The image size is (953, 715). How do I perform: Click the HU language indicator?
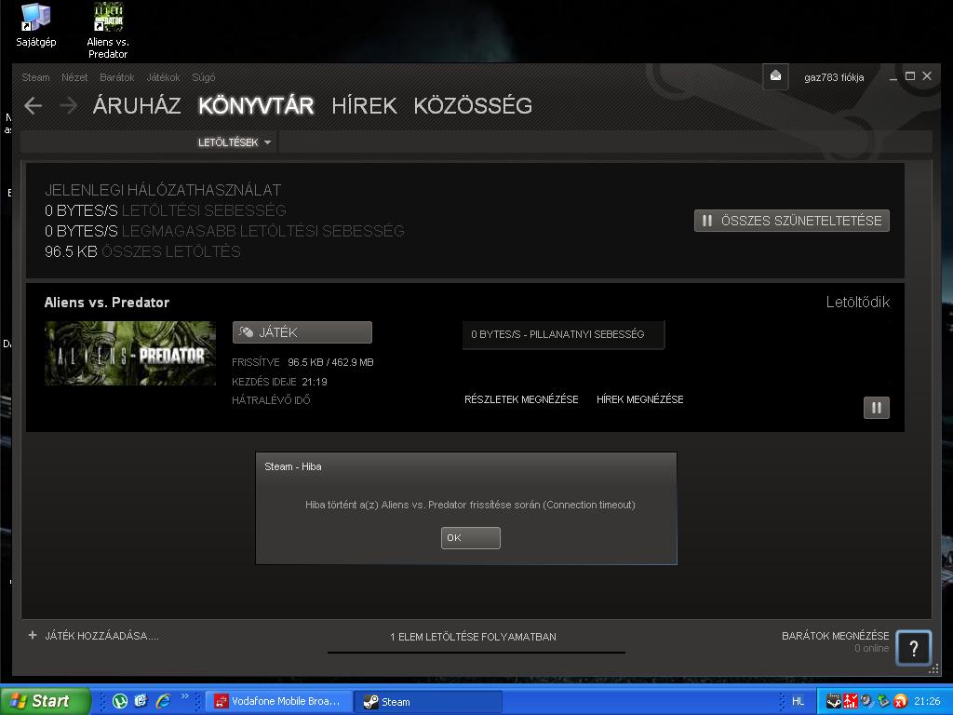click(x=798, y=701)
